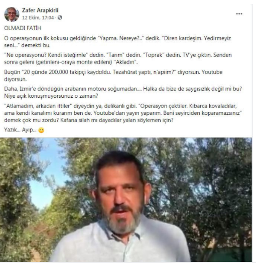The height and width of the screenshot is (264, 256).
Task: Click the face emoji after "Ayıp..."
Action: (41, 130)
